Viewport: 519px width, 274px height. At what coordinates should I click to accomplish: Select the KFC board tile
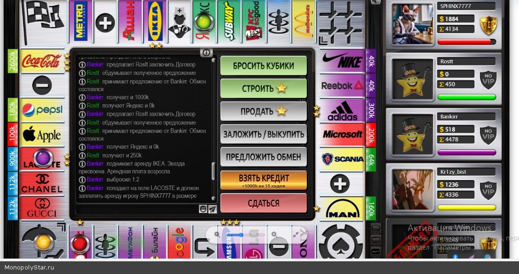coord(254,21)
